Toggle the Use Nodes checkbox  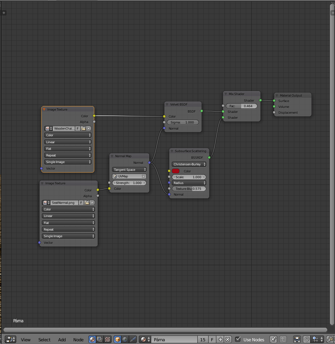tap(238, 339)
